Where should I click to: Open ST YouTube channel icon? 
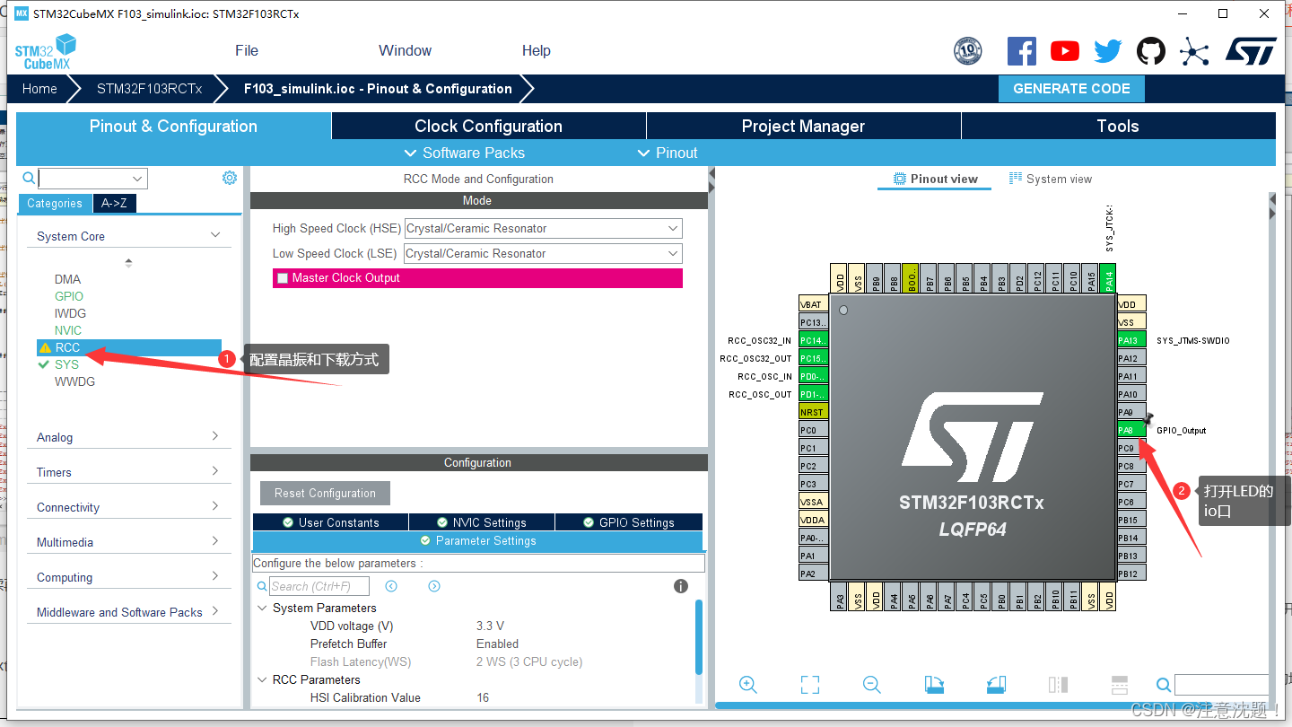1065,51
